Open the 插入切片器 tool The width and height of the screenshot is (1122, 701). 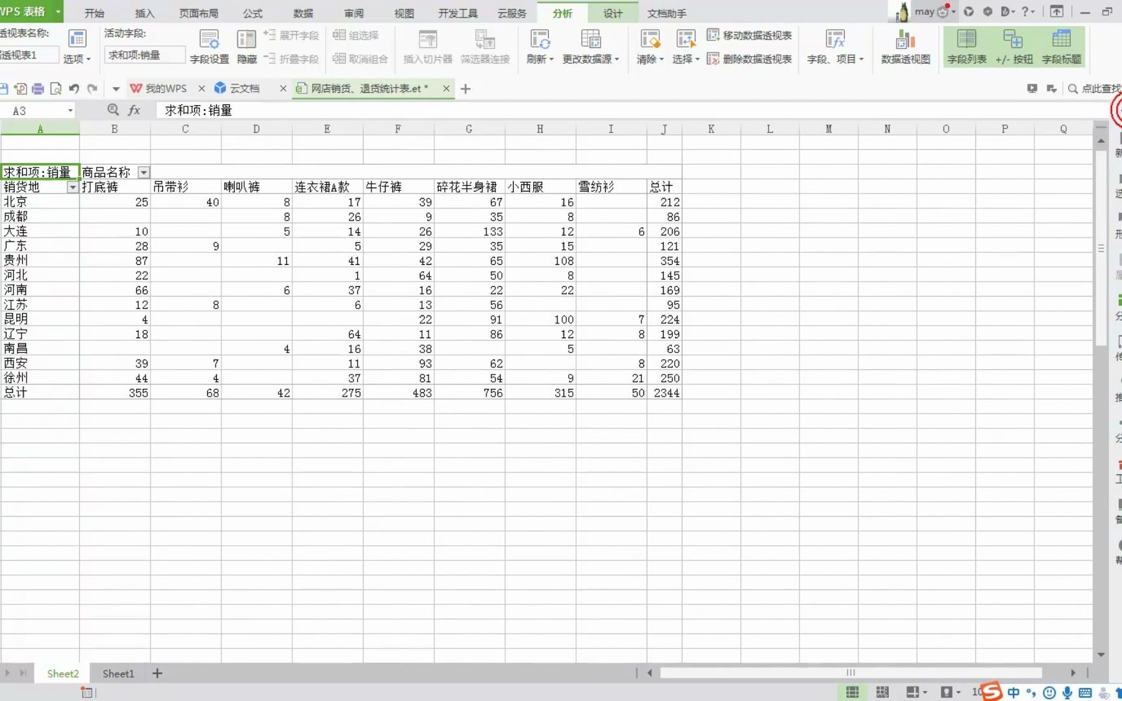coord(427,46)
